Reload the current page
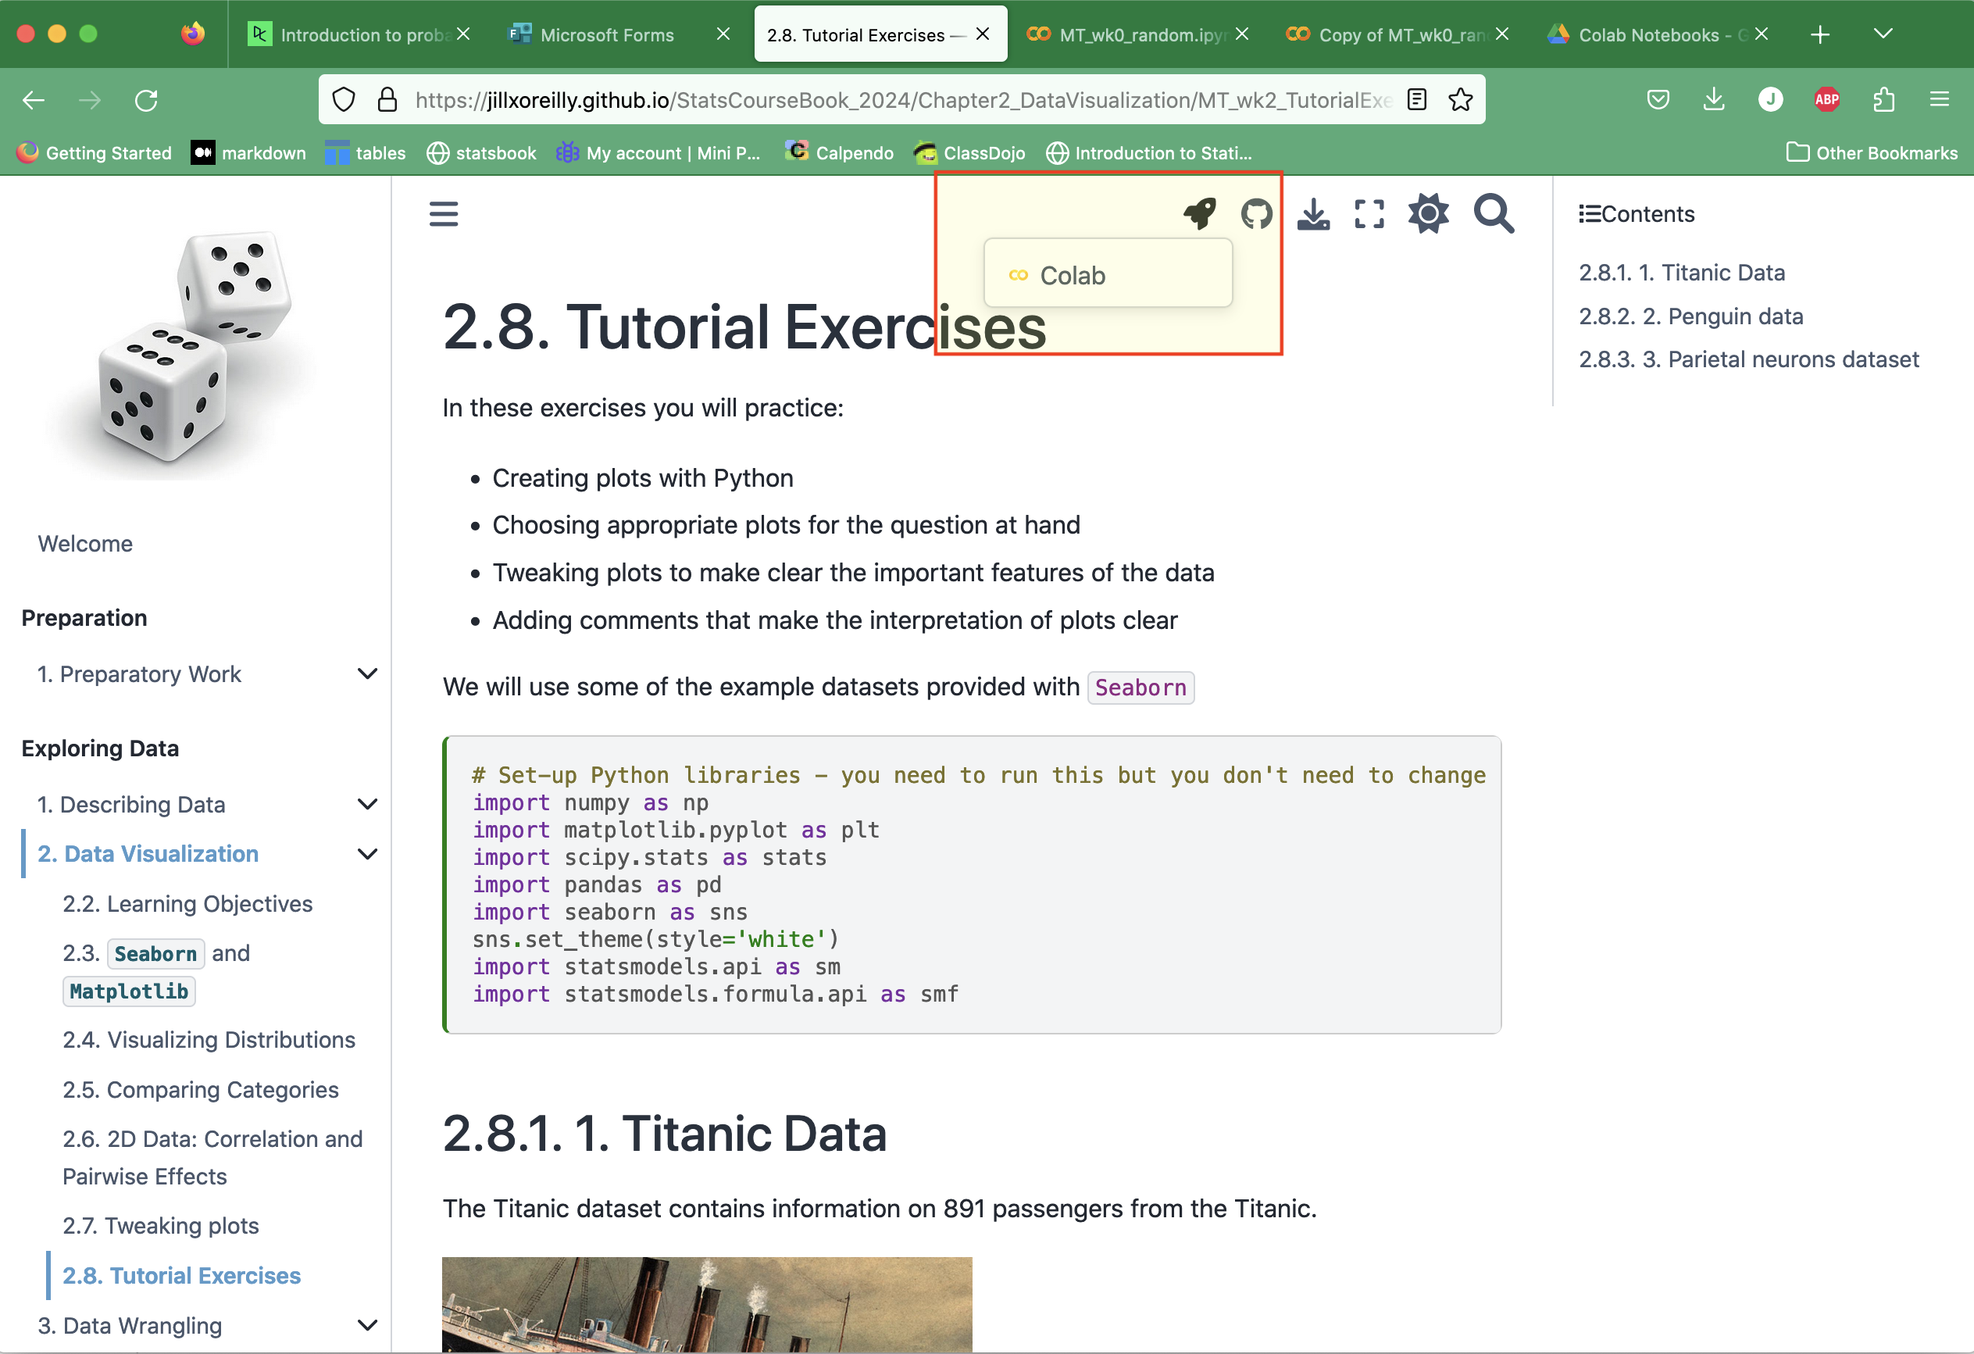 tap(146, 100)
